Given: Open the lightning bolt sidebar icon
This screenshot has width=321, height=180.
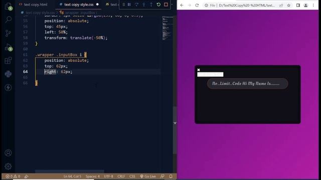Looking at the screenshot, I should [x=8, y=87].
